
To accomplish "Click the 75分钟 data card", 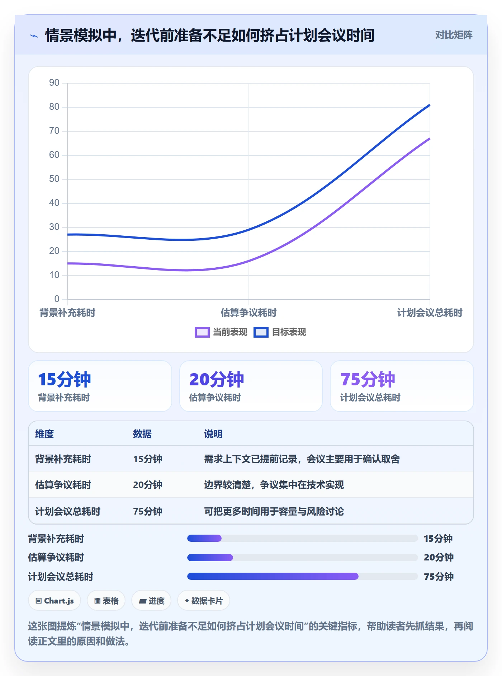I will click(x=402, y=386).
